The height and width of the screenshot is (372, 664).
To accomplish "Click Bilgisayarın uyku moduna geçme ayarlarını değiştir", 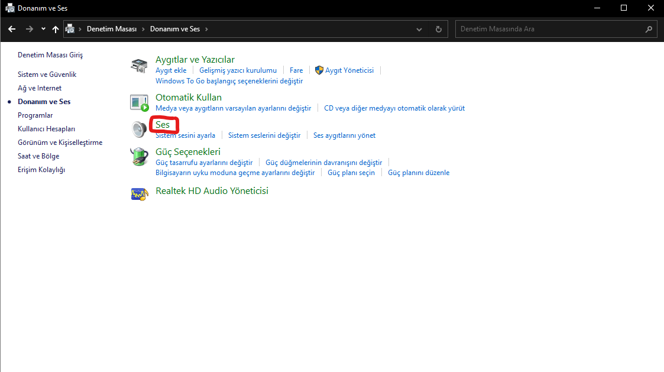I will pyautogui.click(x=235, y=173).
